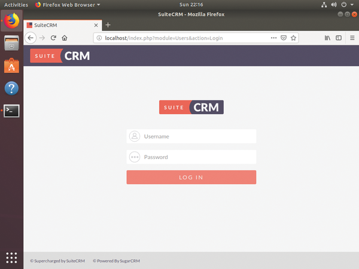359x269 pixels.
Task: Click the network status icon
Action: (324, 5)
